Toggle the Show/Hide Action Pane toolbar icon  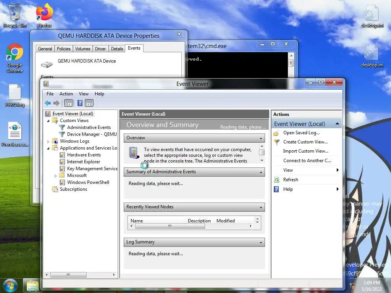pos(89,103)
